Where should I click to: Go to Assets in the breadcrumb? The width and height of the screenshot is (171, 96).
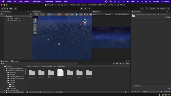pos(29,66)
